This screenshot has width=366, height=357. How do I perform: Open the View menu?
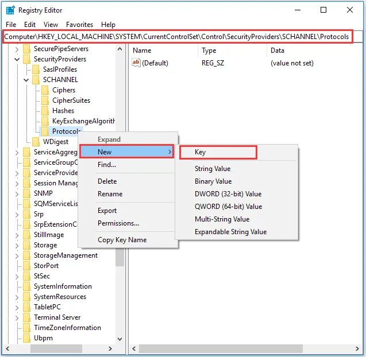point(51,25)
